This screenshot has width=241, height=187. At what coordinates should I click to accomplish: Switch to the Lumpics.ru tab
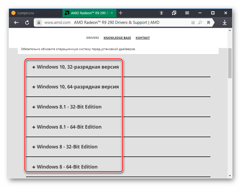36,13
